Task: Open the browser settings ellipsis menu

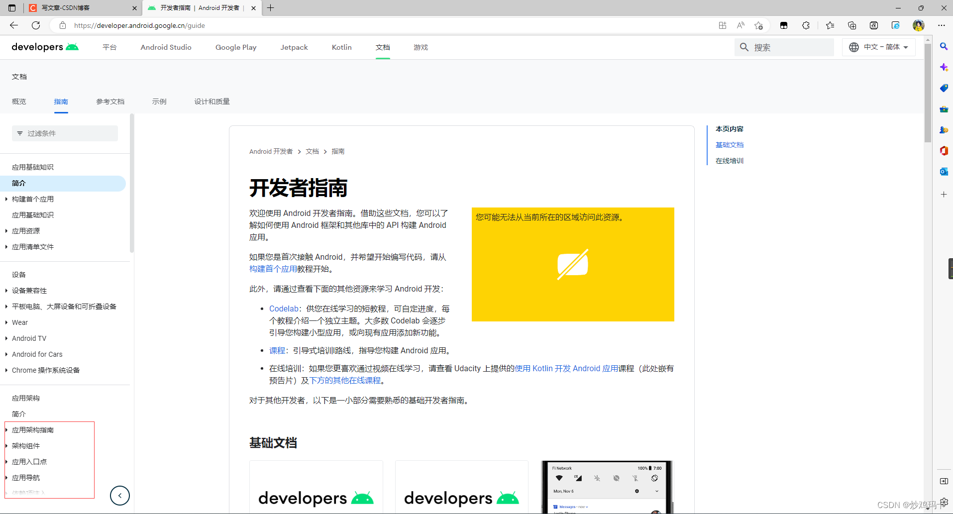Action: 942,25
